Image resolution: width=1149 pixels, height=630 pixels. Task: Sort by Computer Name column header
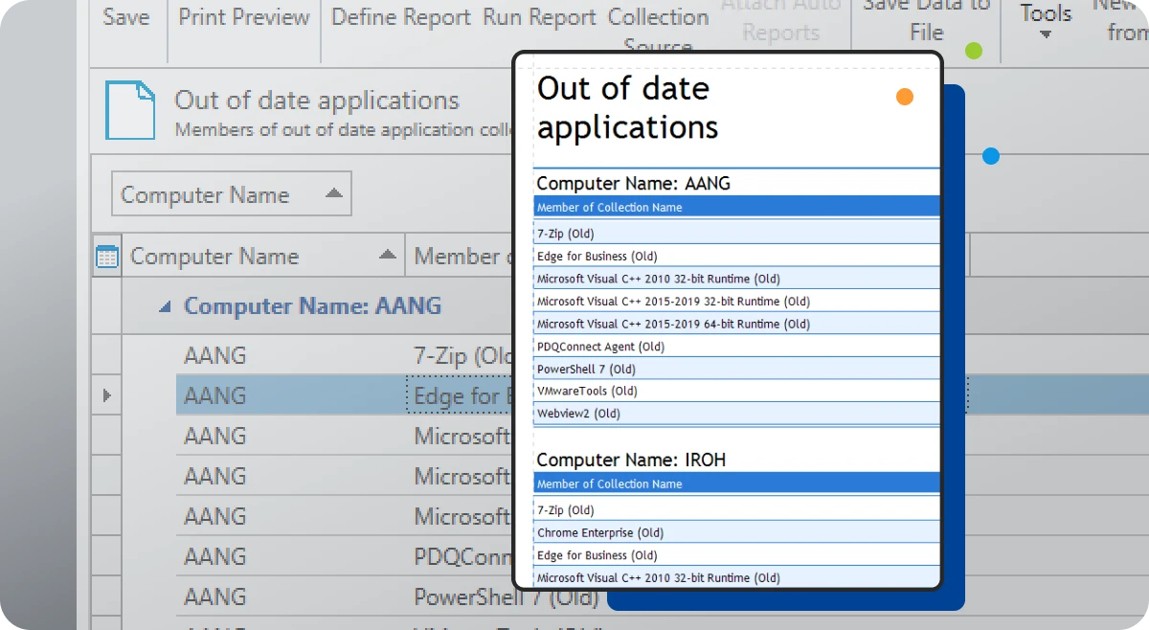(263, 257)
